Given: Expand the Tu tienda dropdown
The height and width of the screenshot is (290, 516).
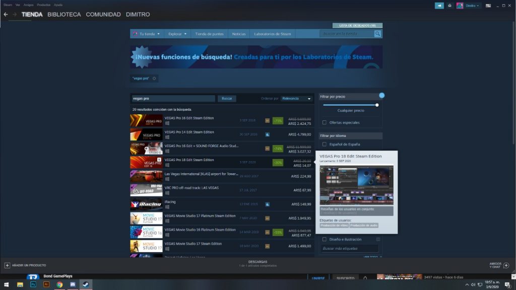Looking at the screenshot, I should point(147,34).
